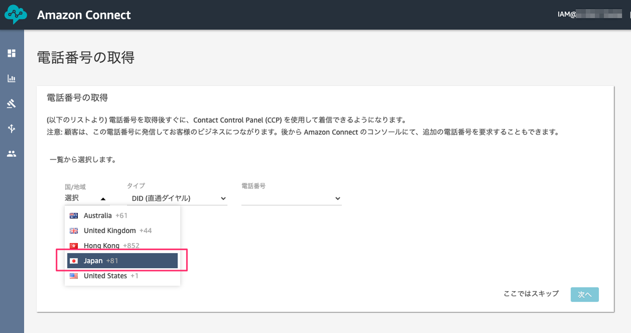
Task: Click the 次へ next button
Action: pyautogui.click(x=585, y=295)
